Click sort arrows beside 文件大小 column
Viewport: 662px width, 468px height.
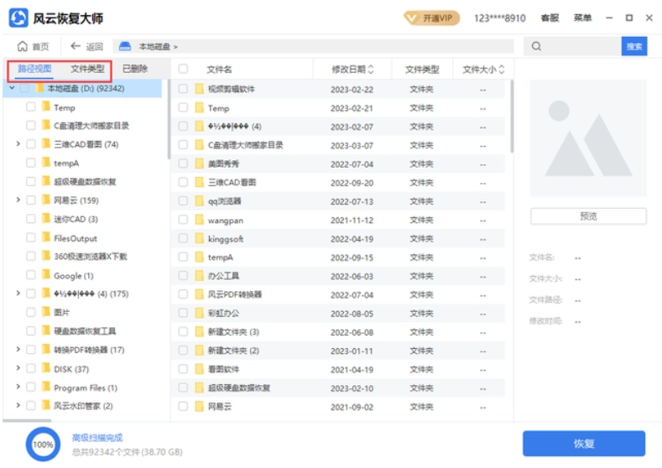pos(501,70)
